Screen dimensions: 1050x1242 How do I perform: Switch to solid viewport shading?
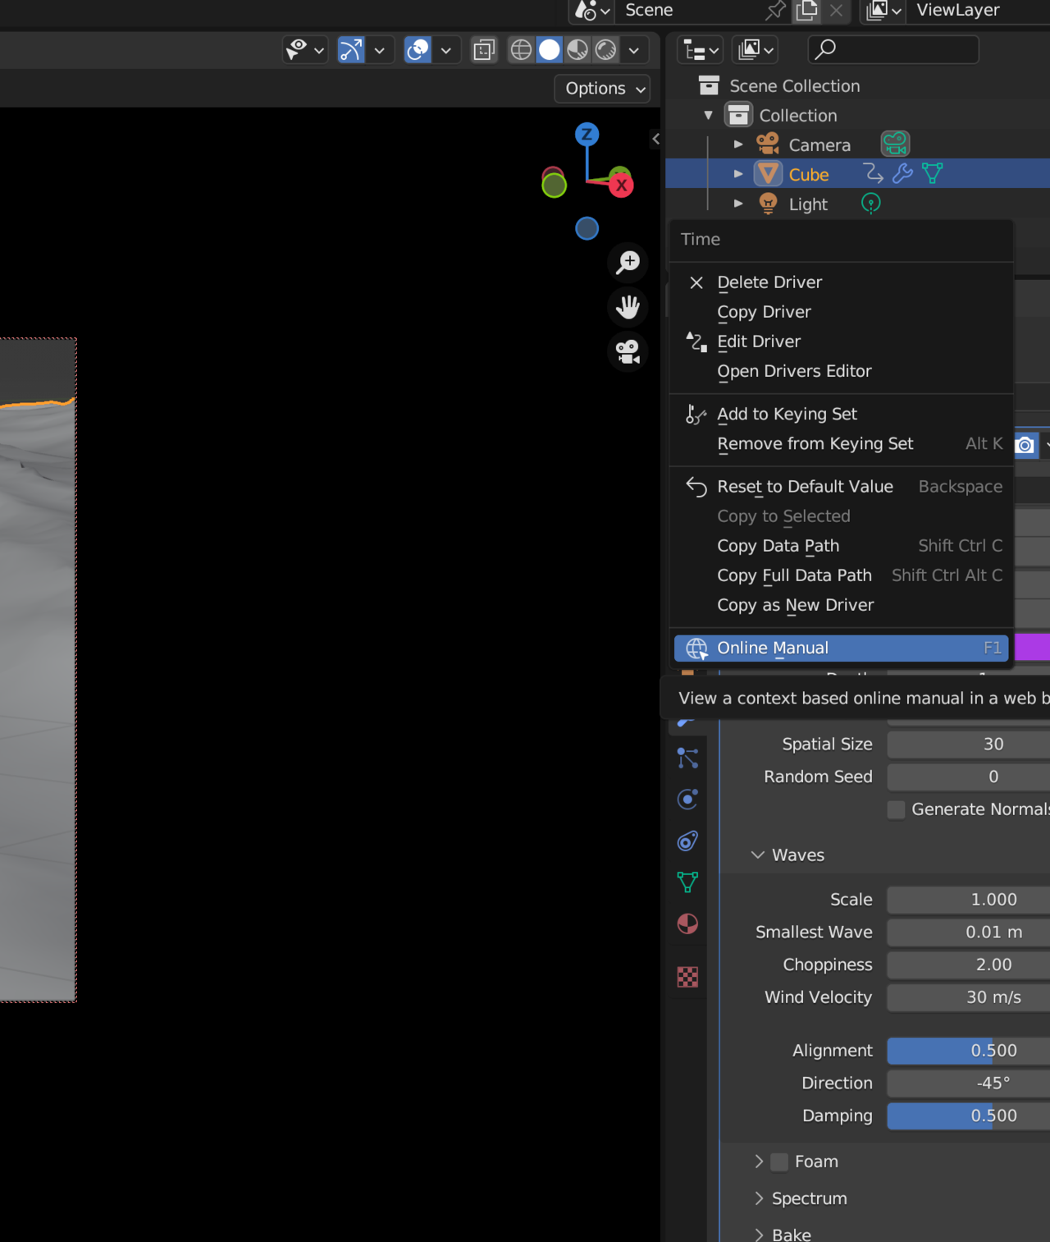pos(550,50)
